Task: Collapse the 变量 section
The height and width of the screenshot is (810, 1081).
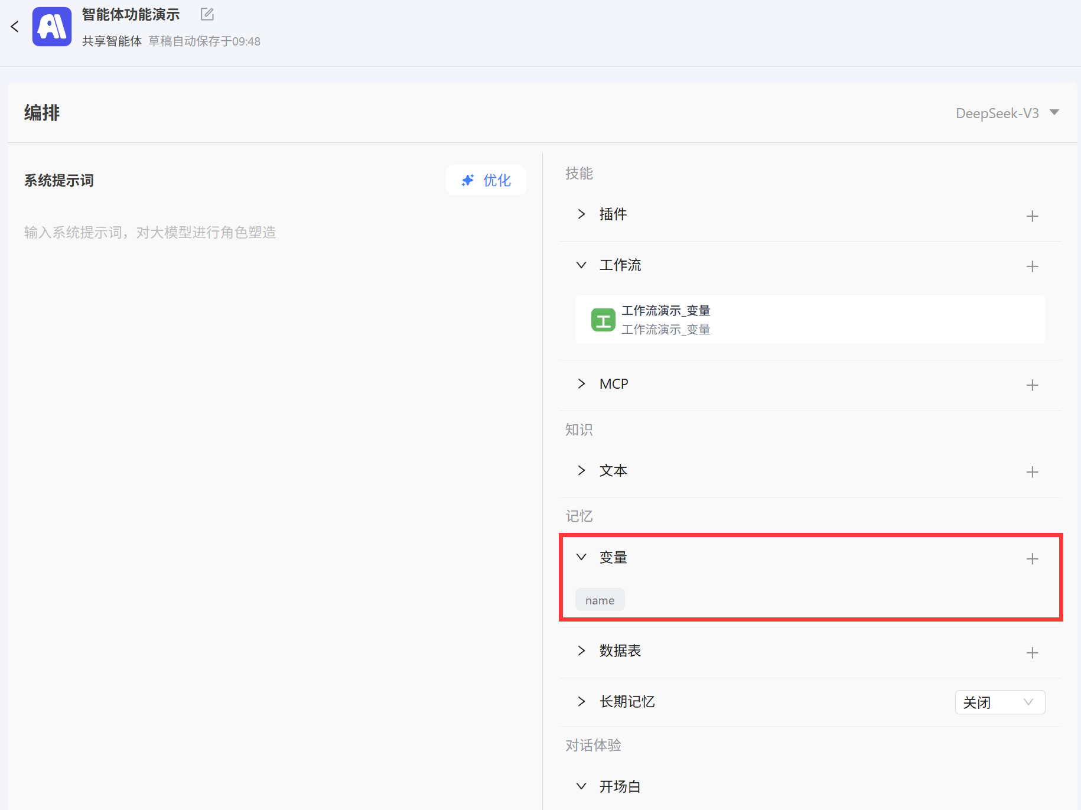Action: click(581, 557)
